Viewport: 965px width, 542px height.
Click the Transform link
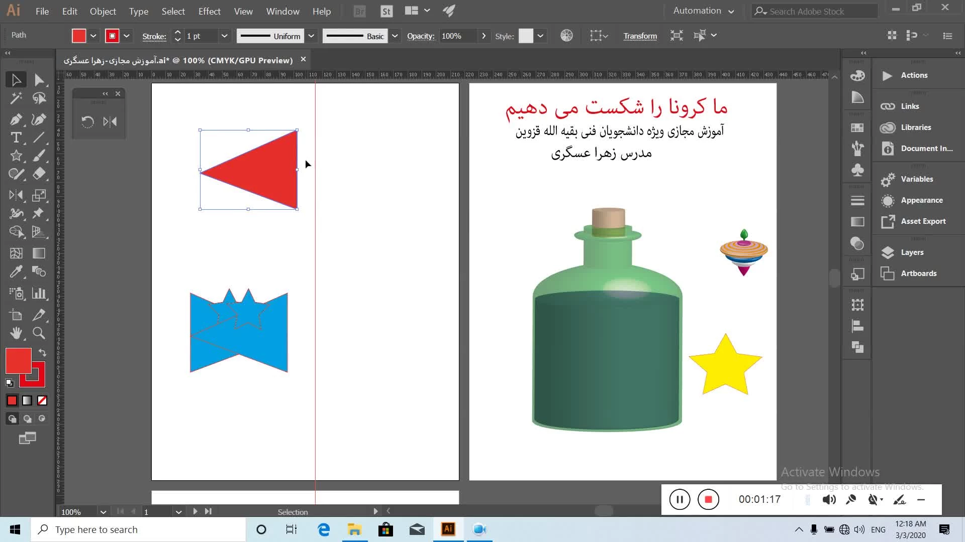640,36
